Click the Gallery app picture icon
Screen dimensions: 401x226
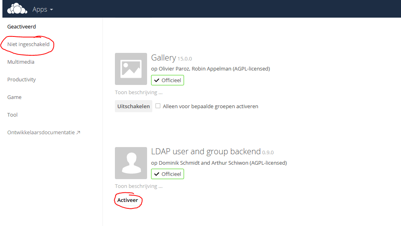tap(131, 69)
